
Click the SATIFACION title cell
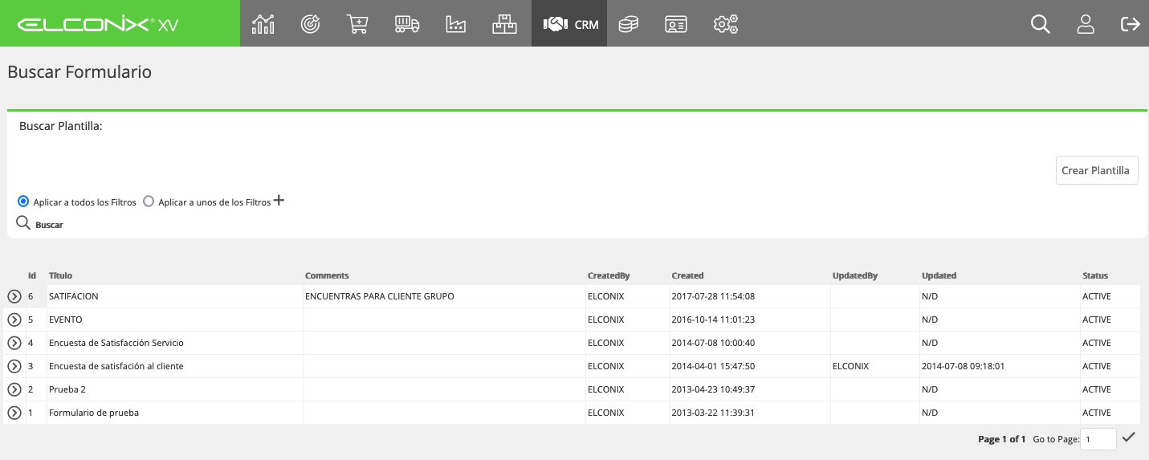[175, 296]
